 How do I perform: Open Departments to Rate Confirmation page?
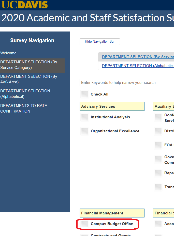point(24,108)
